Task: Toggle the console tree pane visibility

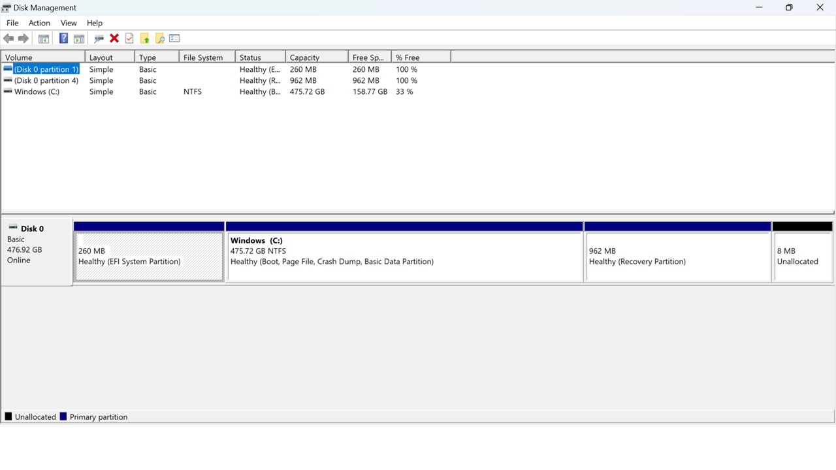Action: tap(43, 38)
